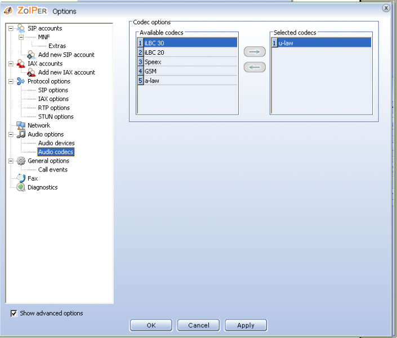Apply the codec settings

pos(246,326)
